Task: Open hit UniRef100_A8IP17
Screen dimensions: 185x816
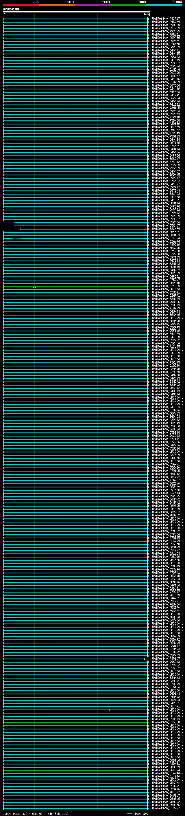Action: tap(166, 19)
